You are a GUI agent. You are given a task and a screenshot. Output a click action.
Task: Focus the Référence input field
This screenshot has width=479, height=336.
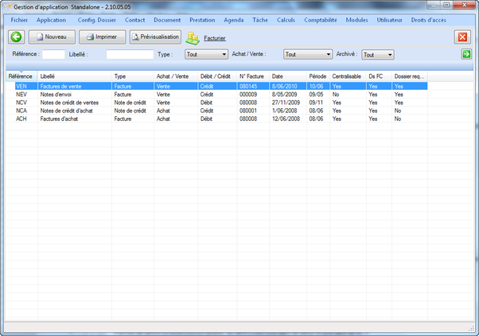point(53,55)
